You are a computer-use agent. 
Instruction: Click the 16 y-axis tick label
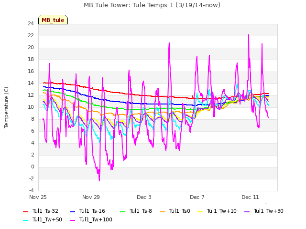tap(31, 72)
